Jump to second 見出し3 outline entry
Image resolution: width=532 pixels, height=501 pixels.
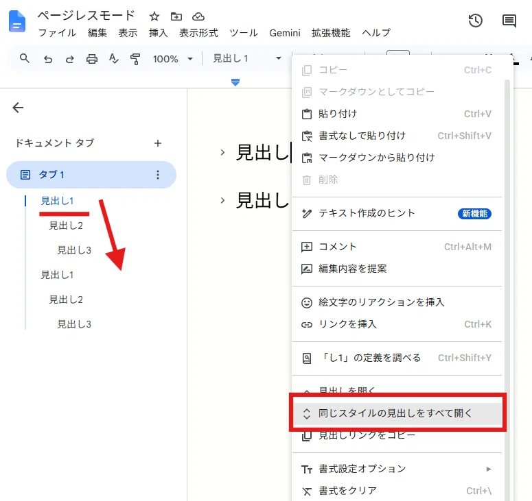click(x=74, y=324)
